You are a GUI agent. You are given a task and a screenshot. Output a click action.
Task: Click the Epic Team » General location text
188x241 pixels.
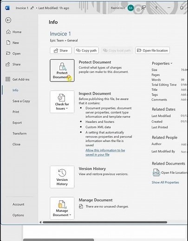[64, 40]
